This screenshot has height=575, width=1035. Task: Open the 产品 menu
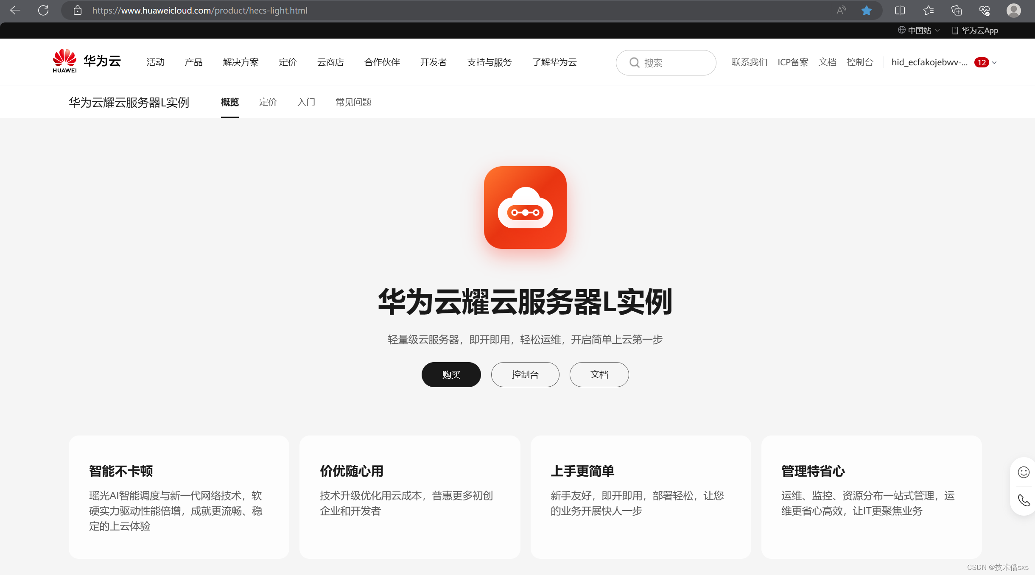coord(193,62)
